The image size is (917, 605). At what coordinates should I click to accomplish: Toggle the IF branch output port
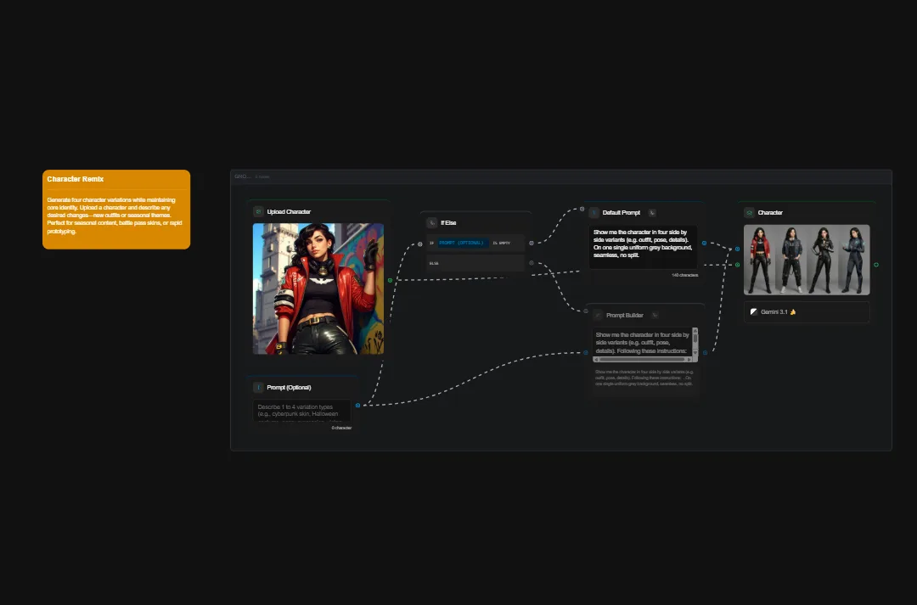pyautogui.click(x=532, y=243)
